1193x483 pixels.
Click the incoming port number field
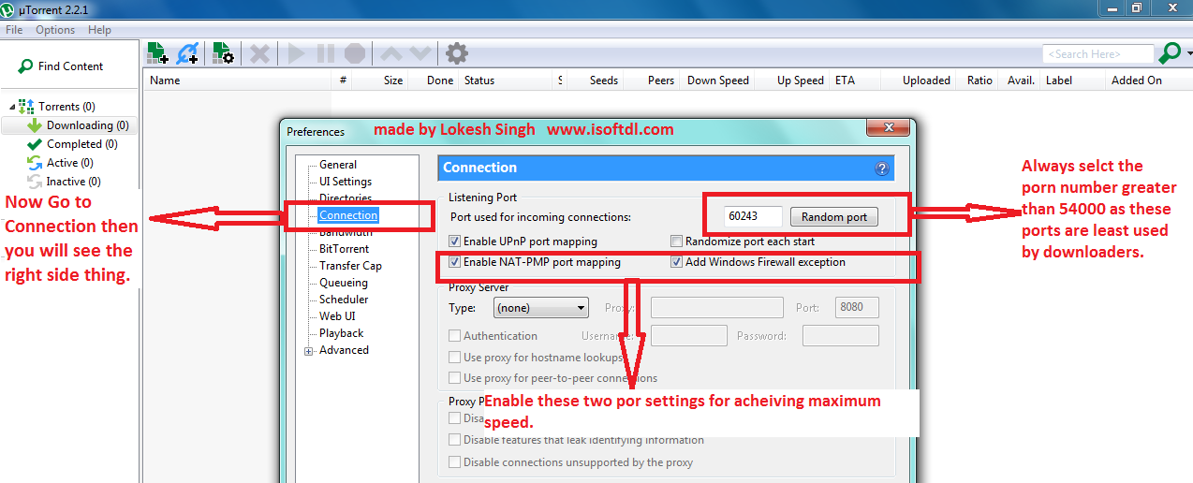click(753, 217)
